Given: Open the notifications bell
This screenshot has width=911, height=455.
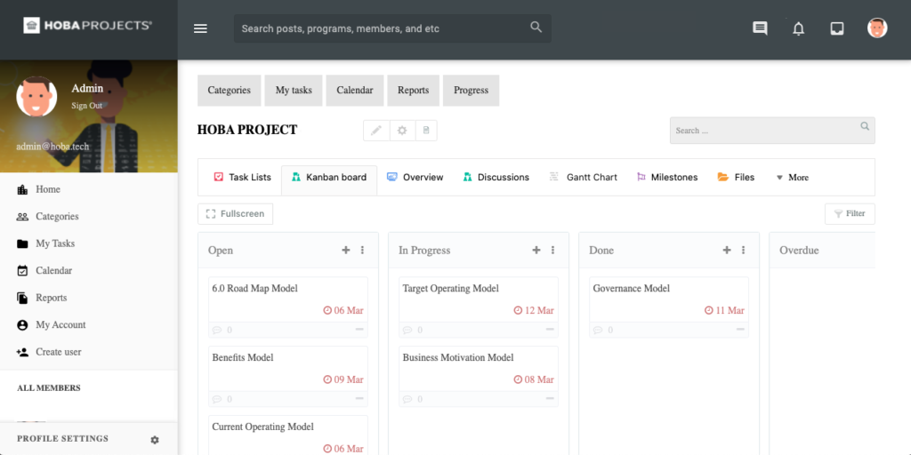Looking at the screenshot, I should point(798,28).
